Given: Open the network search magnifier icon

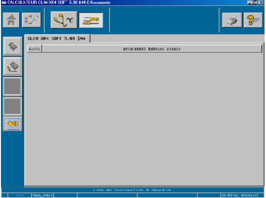Looking at the screenshot, I should (32, 20).
